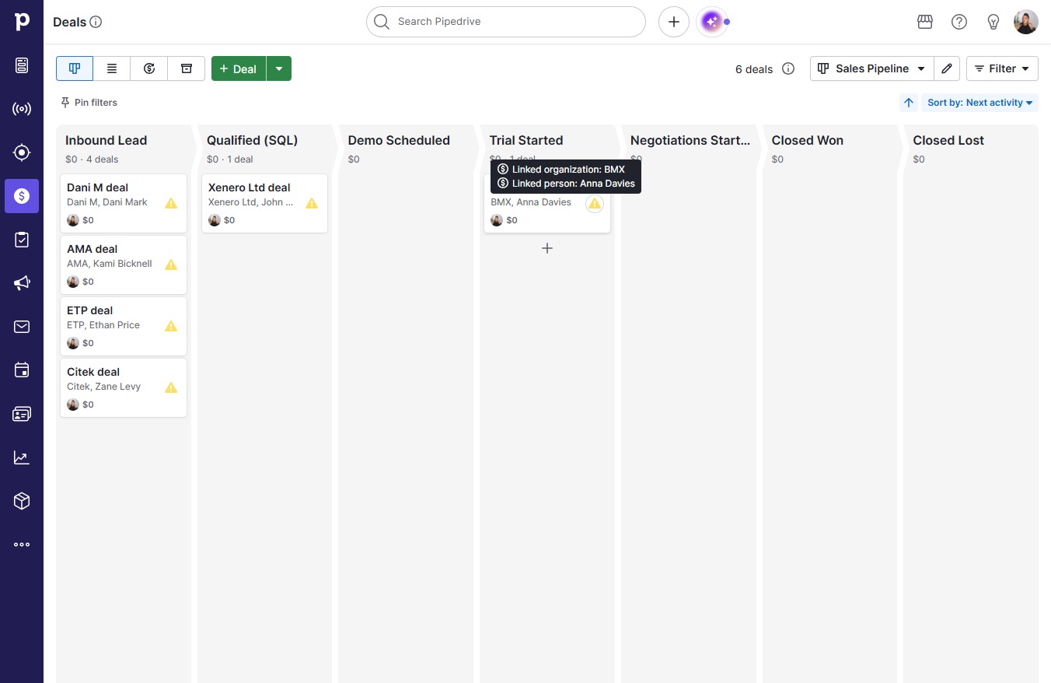The width and height of the screenshot is (1051, 683).
Task: Open the Citek deal card
Action: coord(124,387)
